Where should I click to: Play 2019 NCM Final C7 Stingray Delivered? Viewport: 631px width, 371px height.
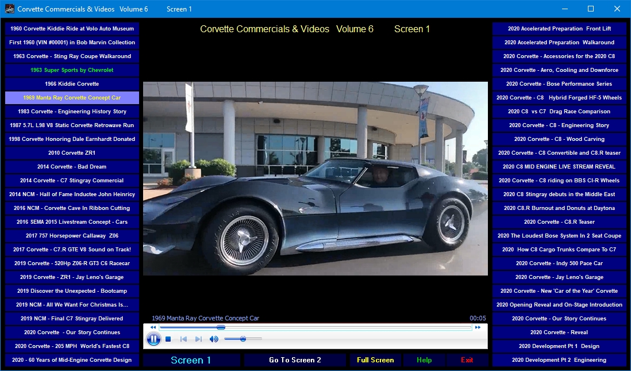click(x=72, y=319)
